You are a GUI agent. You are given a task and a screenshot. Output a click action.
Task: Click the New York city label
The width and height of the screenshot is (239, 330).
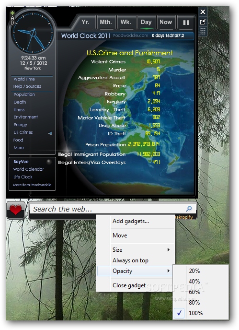point(33,68)
